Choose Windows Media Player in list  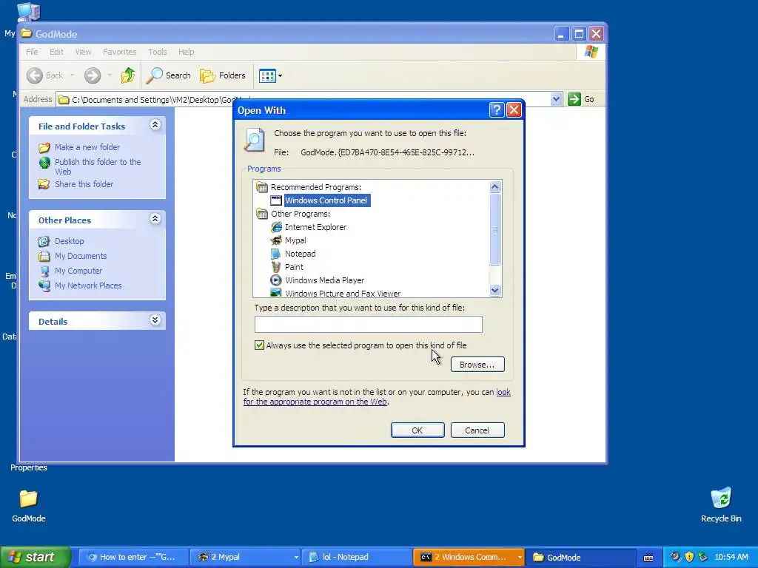[x=324, y=280]
